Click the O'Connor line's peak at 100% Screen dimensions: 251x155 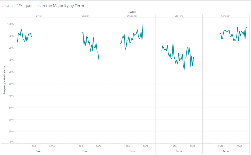[143, 24]
